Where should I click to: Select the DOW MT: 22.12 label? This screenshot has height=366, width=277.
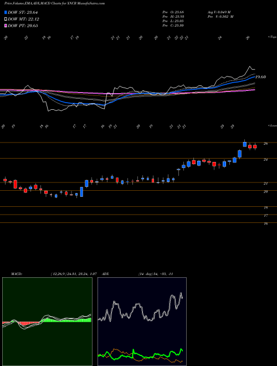click(23, 19)
